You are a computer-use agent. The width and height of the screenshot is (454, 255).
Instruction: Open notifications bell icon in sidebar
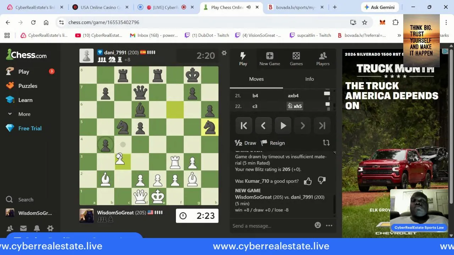coord(37,228)
